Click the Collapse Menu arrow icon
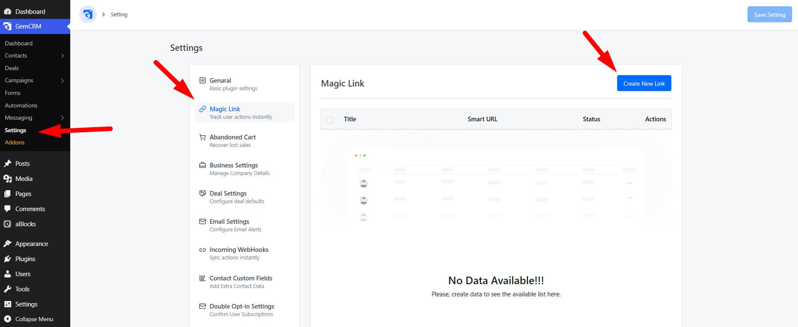This screenshot has width=798, height=327. 8,319
